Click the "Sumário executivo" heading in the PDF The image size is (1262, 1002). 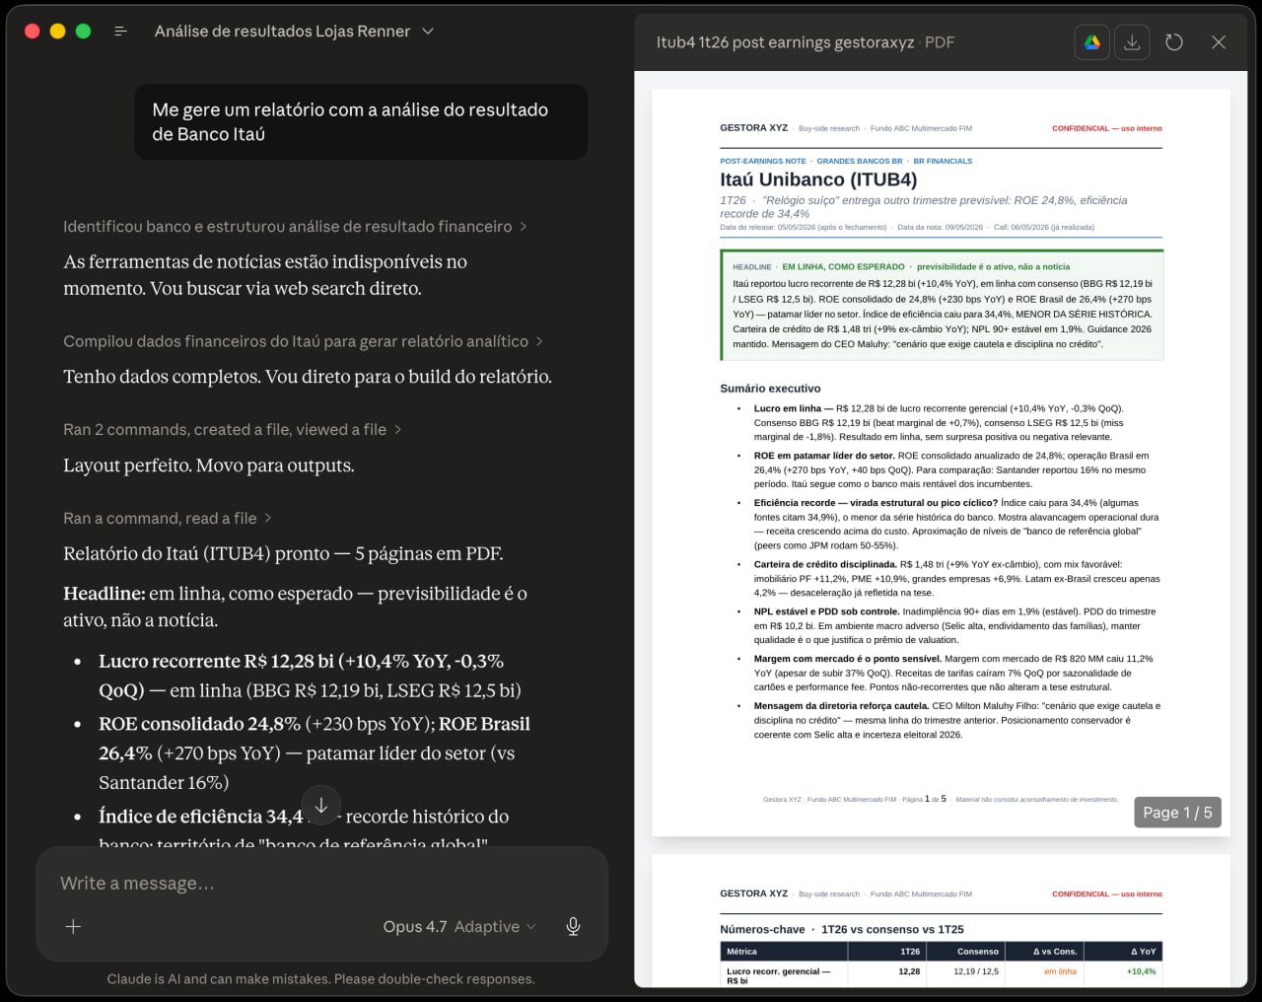pyautogui.click(x=770, y=389)
